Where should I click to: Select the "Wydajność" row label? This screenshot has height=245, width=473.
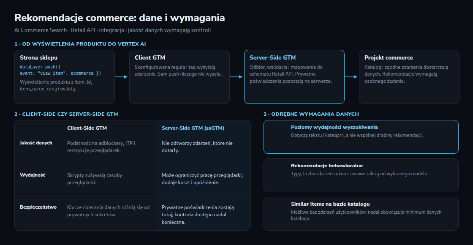point(33,175)
